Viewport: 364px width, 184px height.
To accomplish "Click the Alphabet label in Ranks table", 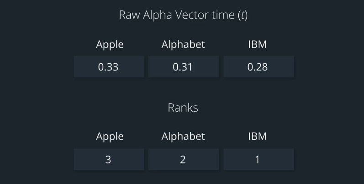I will 183,136.
